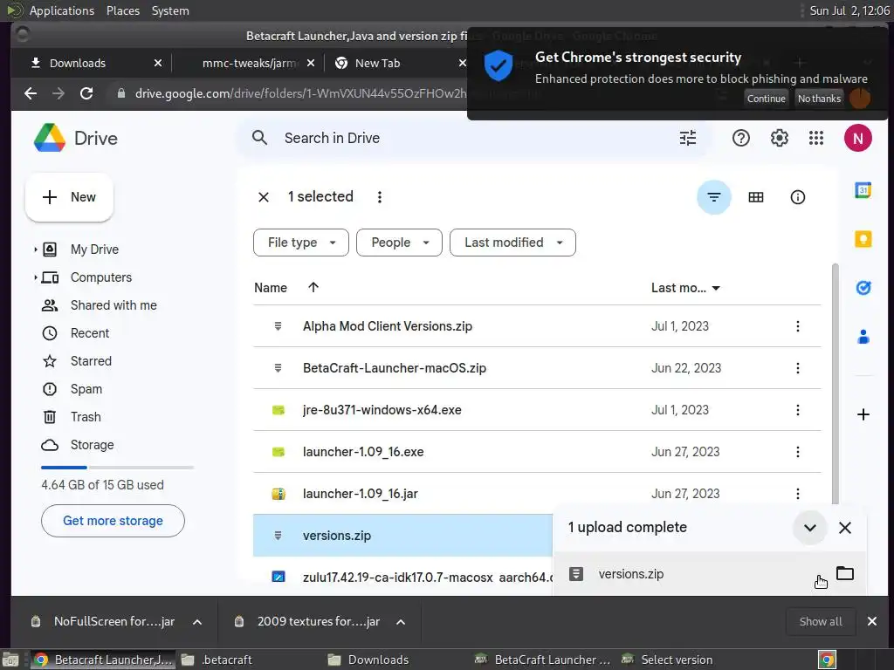
Task: Click the Chrome address bar URL
Action: coord(300,93)
